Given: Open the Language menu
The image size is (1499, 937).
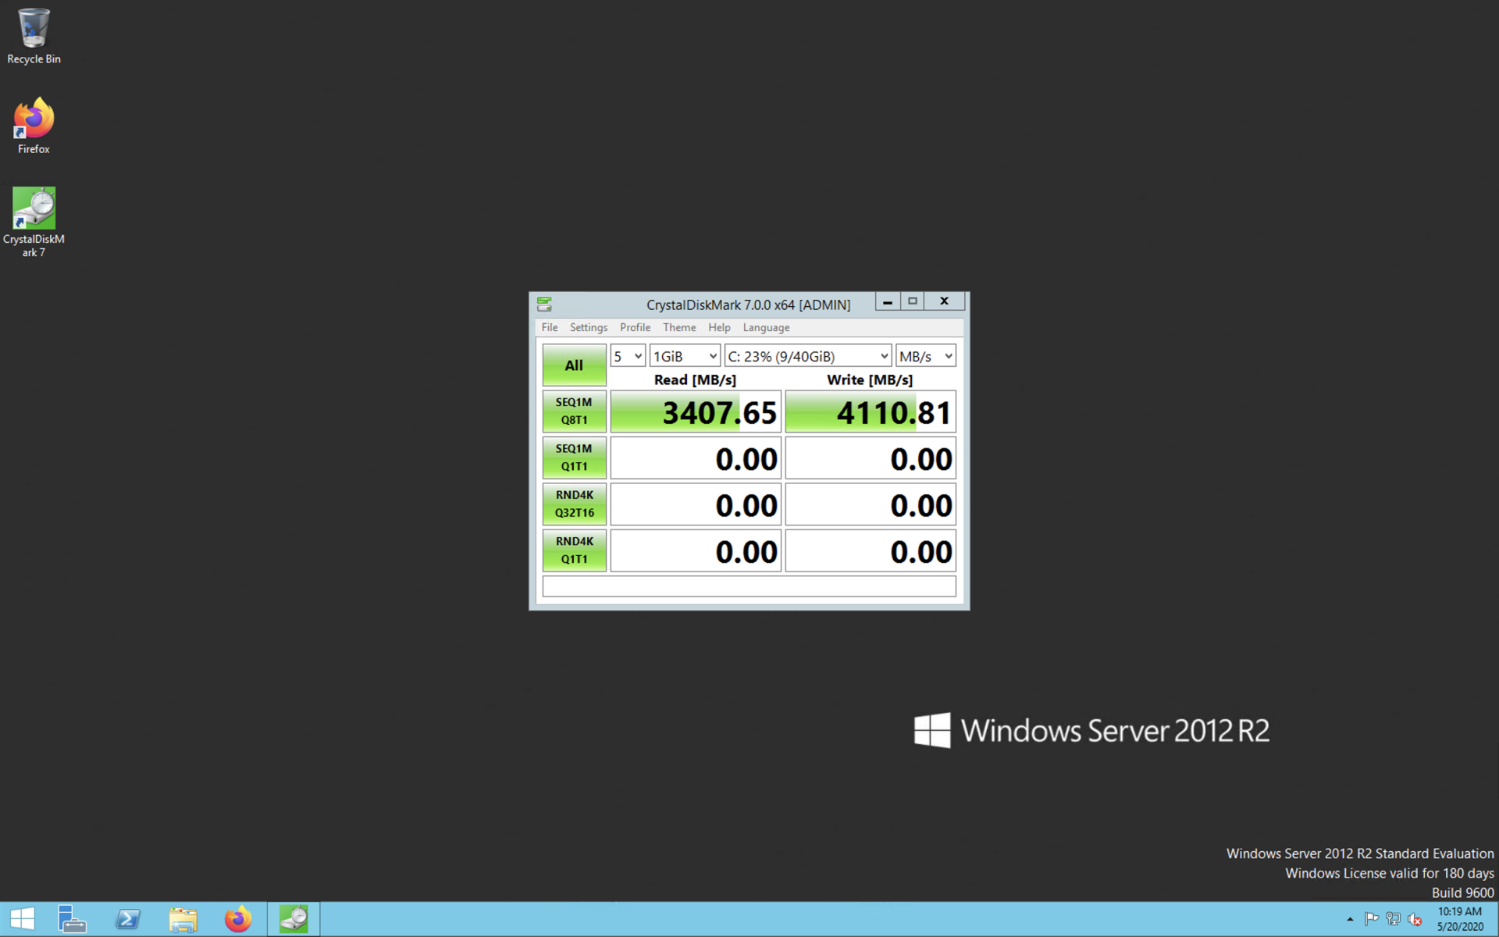Looking at the screenshot, I should [766, 327].
